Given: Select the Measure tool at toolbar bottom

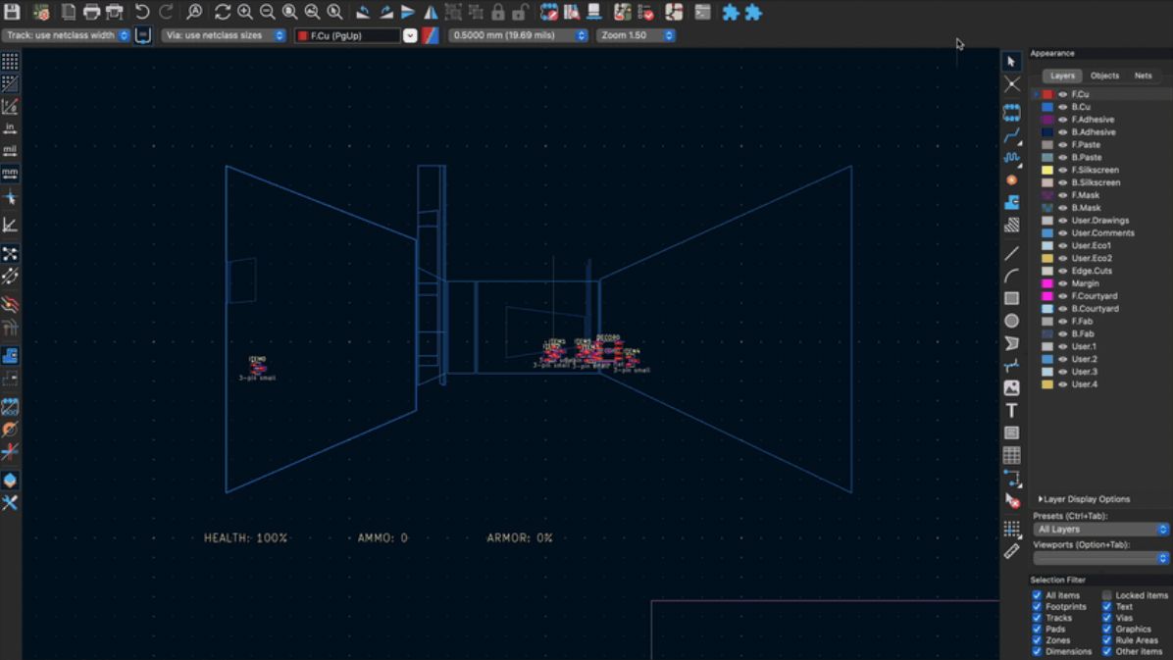Looking at the screenshot, I should click(x=1012, y=550).
